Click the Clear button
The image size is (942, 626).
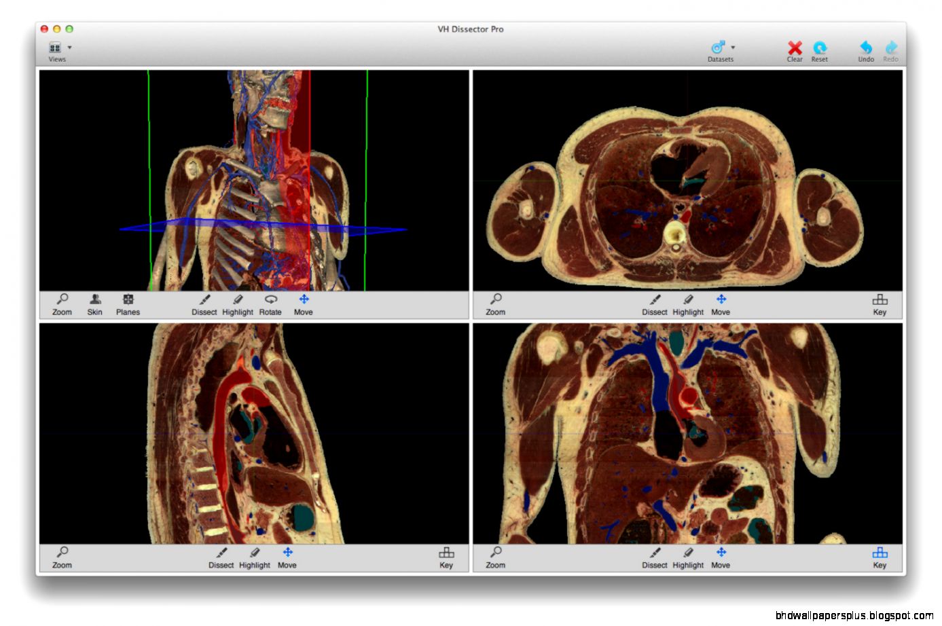[x=793, y=50]
